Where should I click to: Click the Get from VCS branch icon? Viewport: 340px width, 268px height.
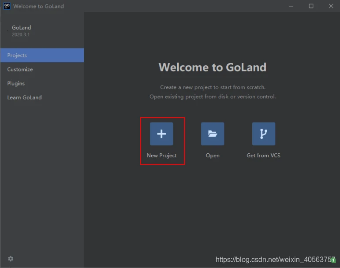(263, 134)
